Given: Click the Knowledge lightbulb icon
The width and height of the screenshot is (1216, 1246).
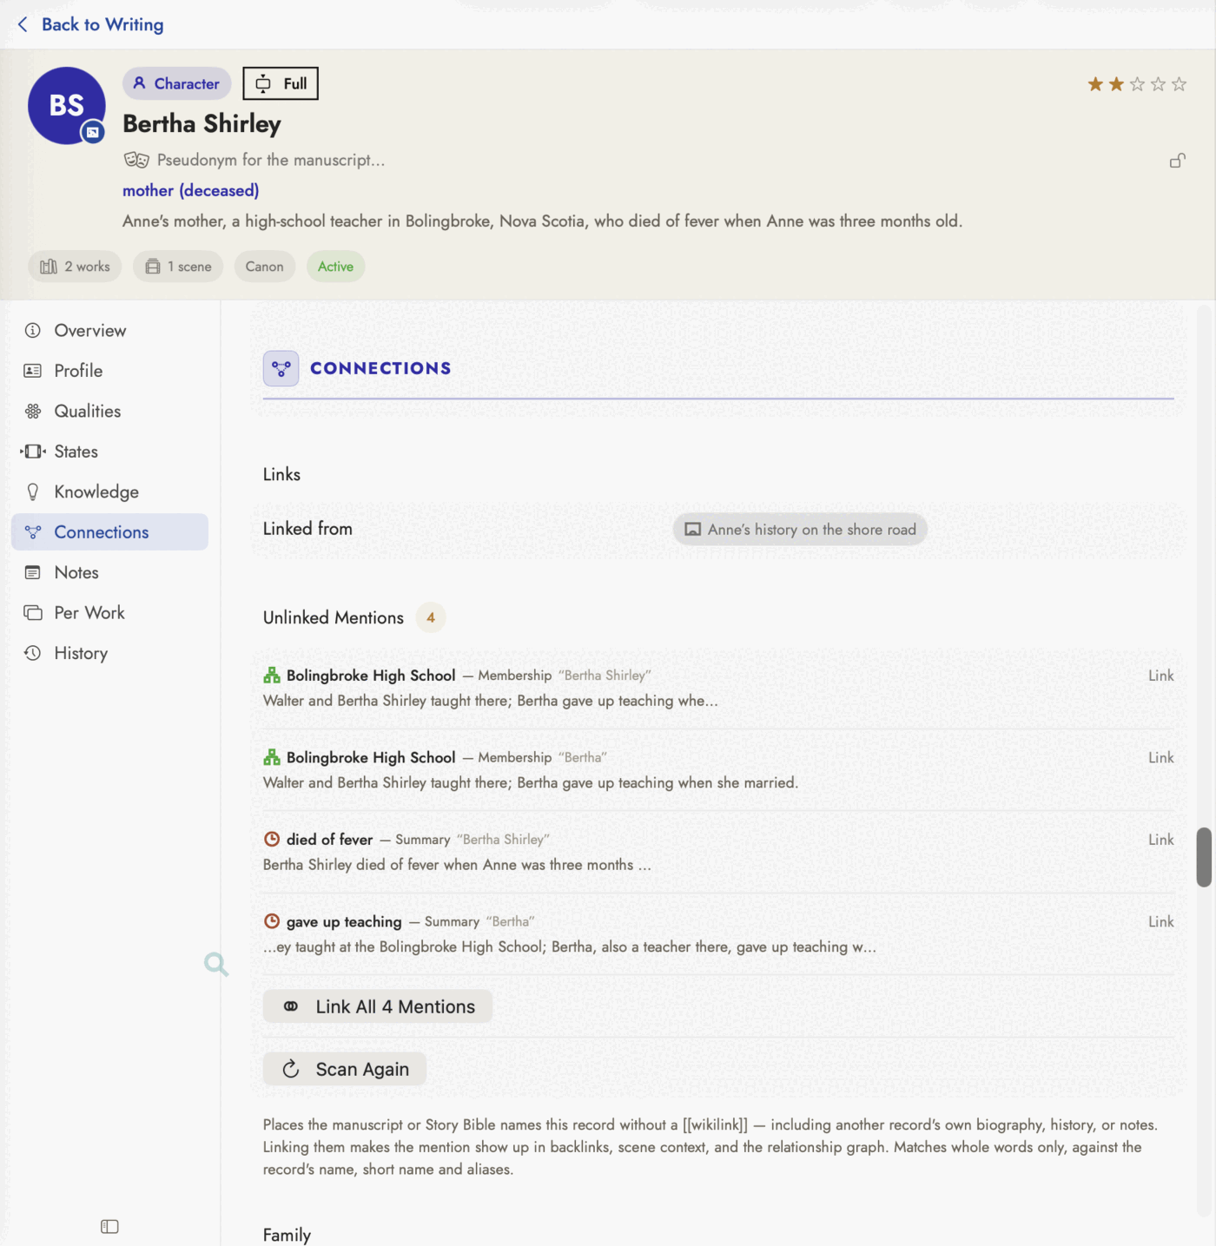Looking at the screenshot, I should 33,491.
